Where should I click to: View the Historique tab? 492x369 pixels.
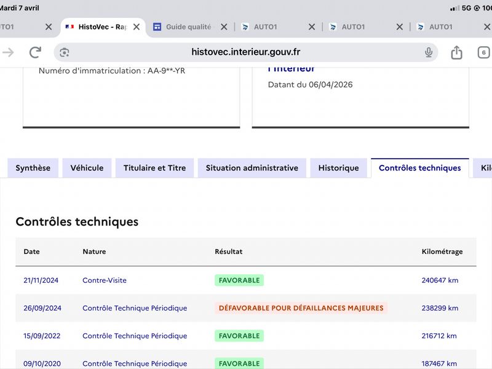coord(338,168)
